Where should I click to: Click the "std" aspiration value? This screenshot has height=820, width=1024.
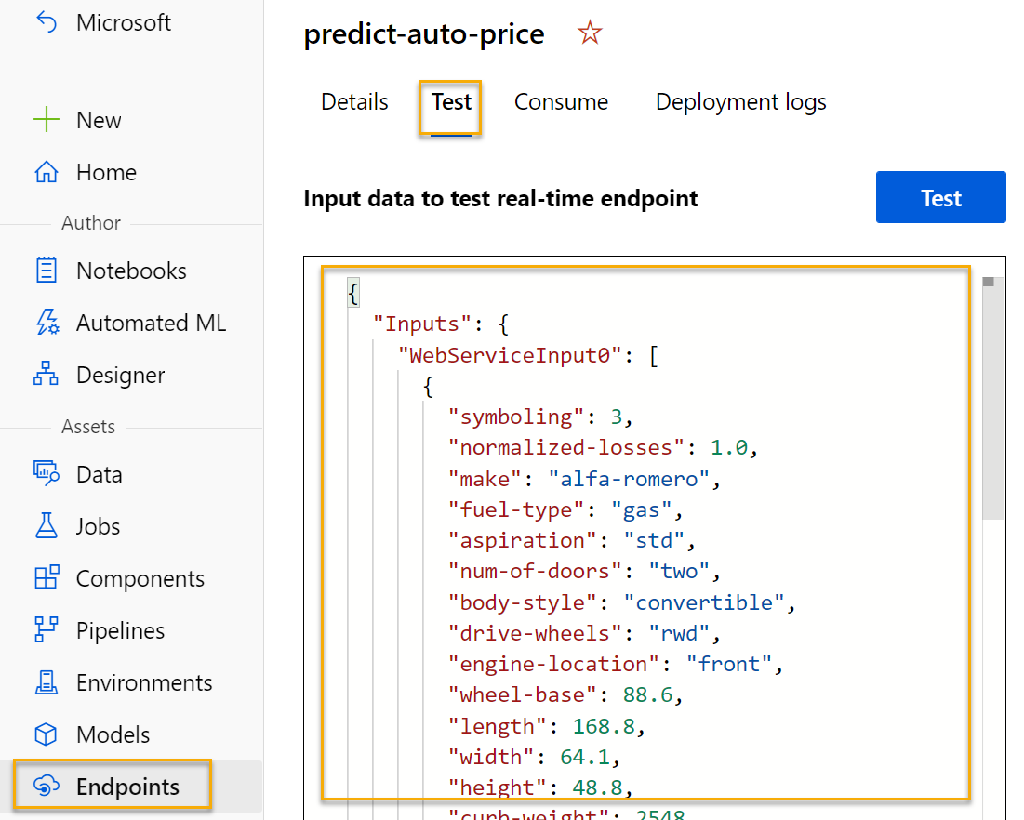coord(654,540)
